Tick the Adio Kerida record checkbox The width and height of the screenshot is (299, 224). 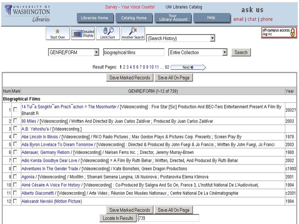click(x=15, y=160)
